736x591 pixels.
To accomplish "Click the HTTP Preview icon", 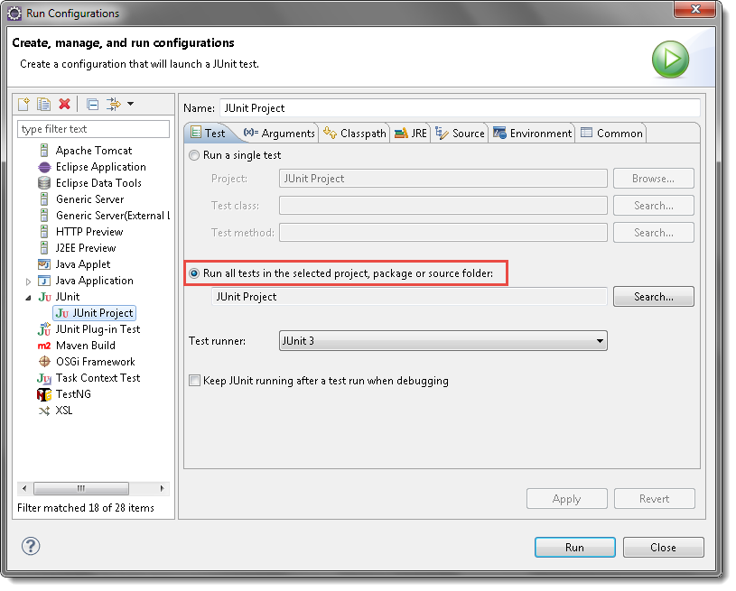I will click(x=44, y=232).
